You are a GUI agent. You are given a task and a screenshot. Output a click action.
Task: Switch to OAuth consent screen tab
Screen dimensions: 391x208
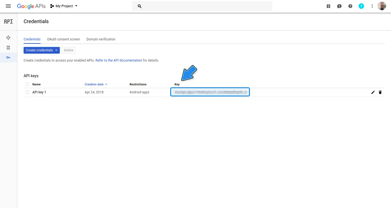(63, 39)
